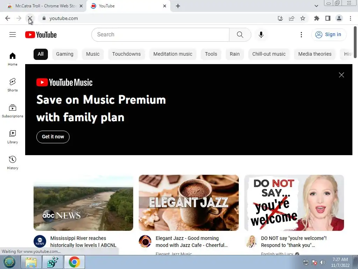Open Shorts from sidebar
The image size is (358, 269).
pos(13,85)
